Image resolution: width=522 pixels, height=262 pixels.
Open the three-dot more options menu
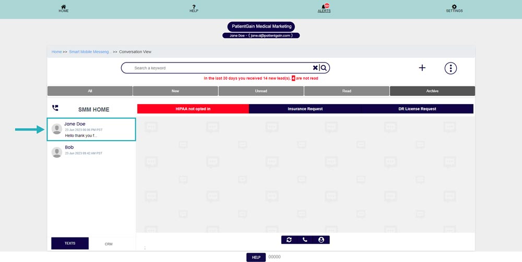coord(450,68)
